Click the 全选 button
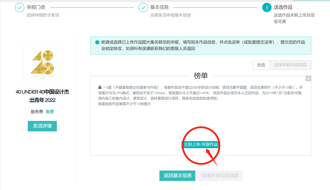This screenshot has height=190, width=330. [261, 65]
